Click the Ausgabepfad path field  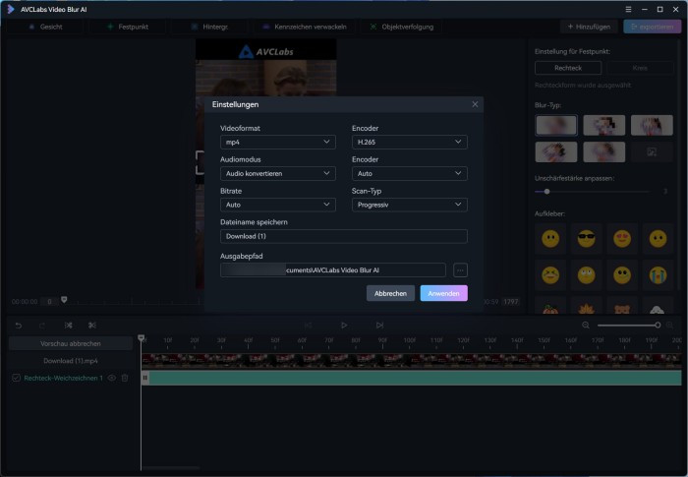coord(333,270)
